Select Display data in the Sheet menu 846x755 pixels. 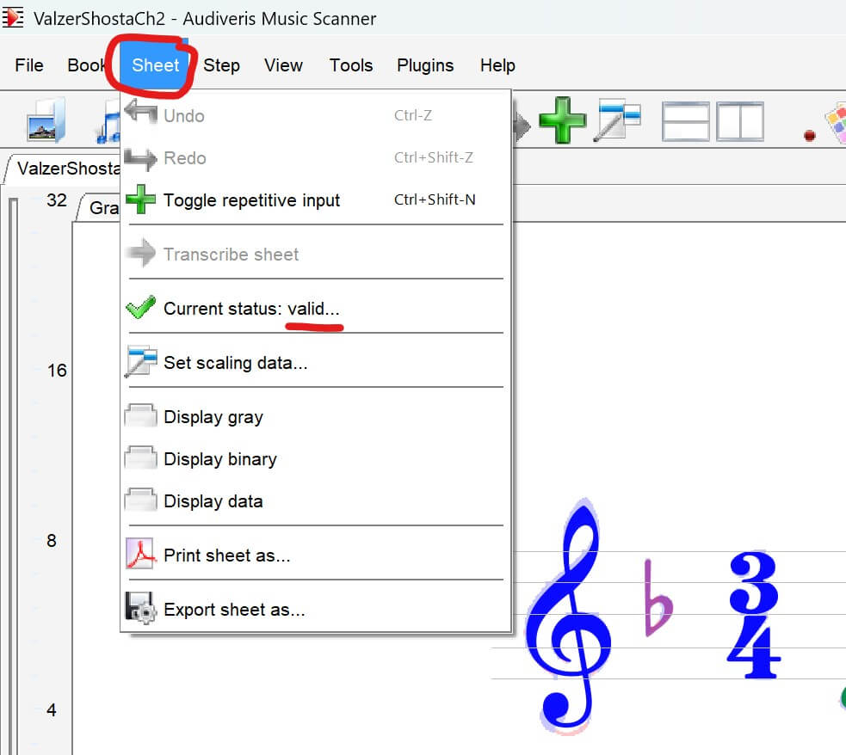pyautogui.click(x=213, y=501)
